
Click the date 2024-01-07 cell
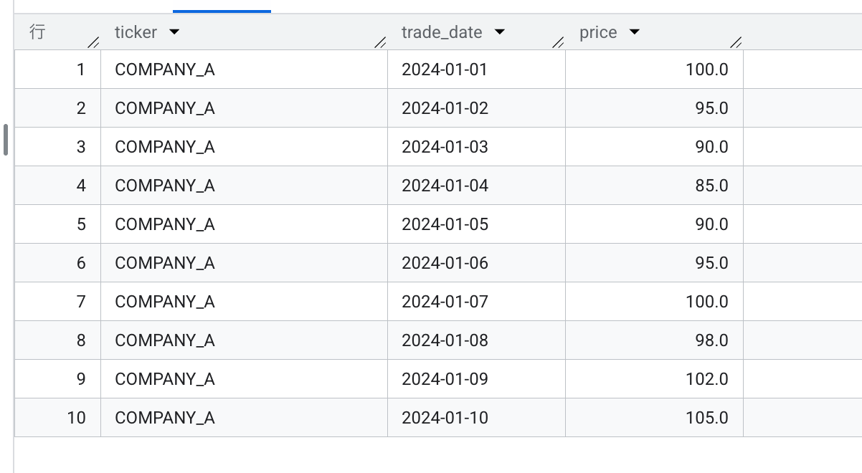(x=444, y=302)
